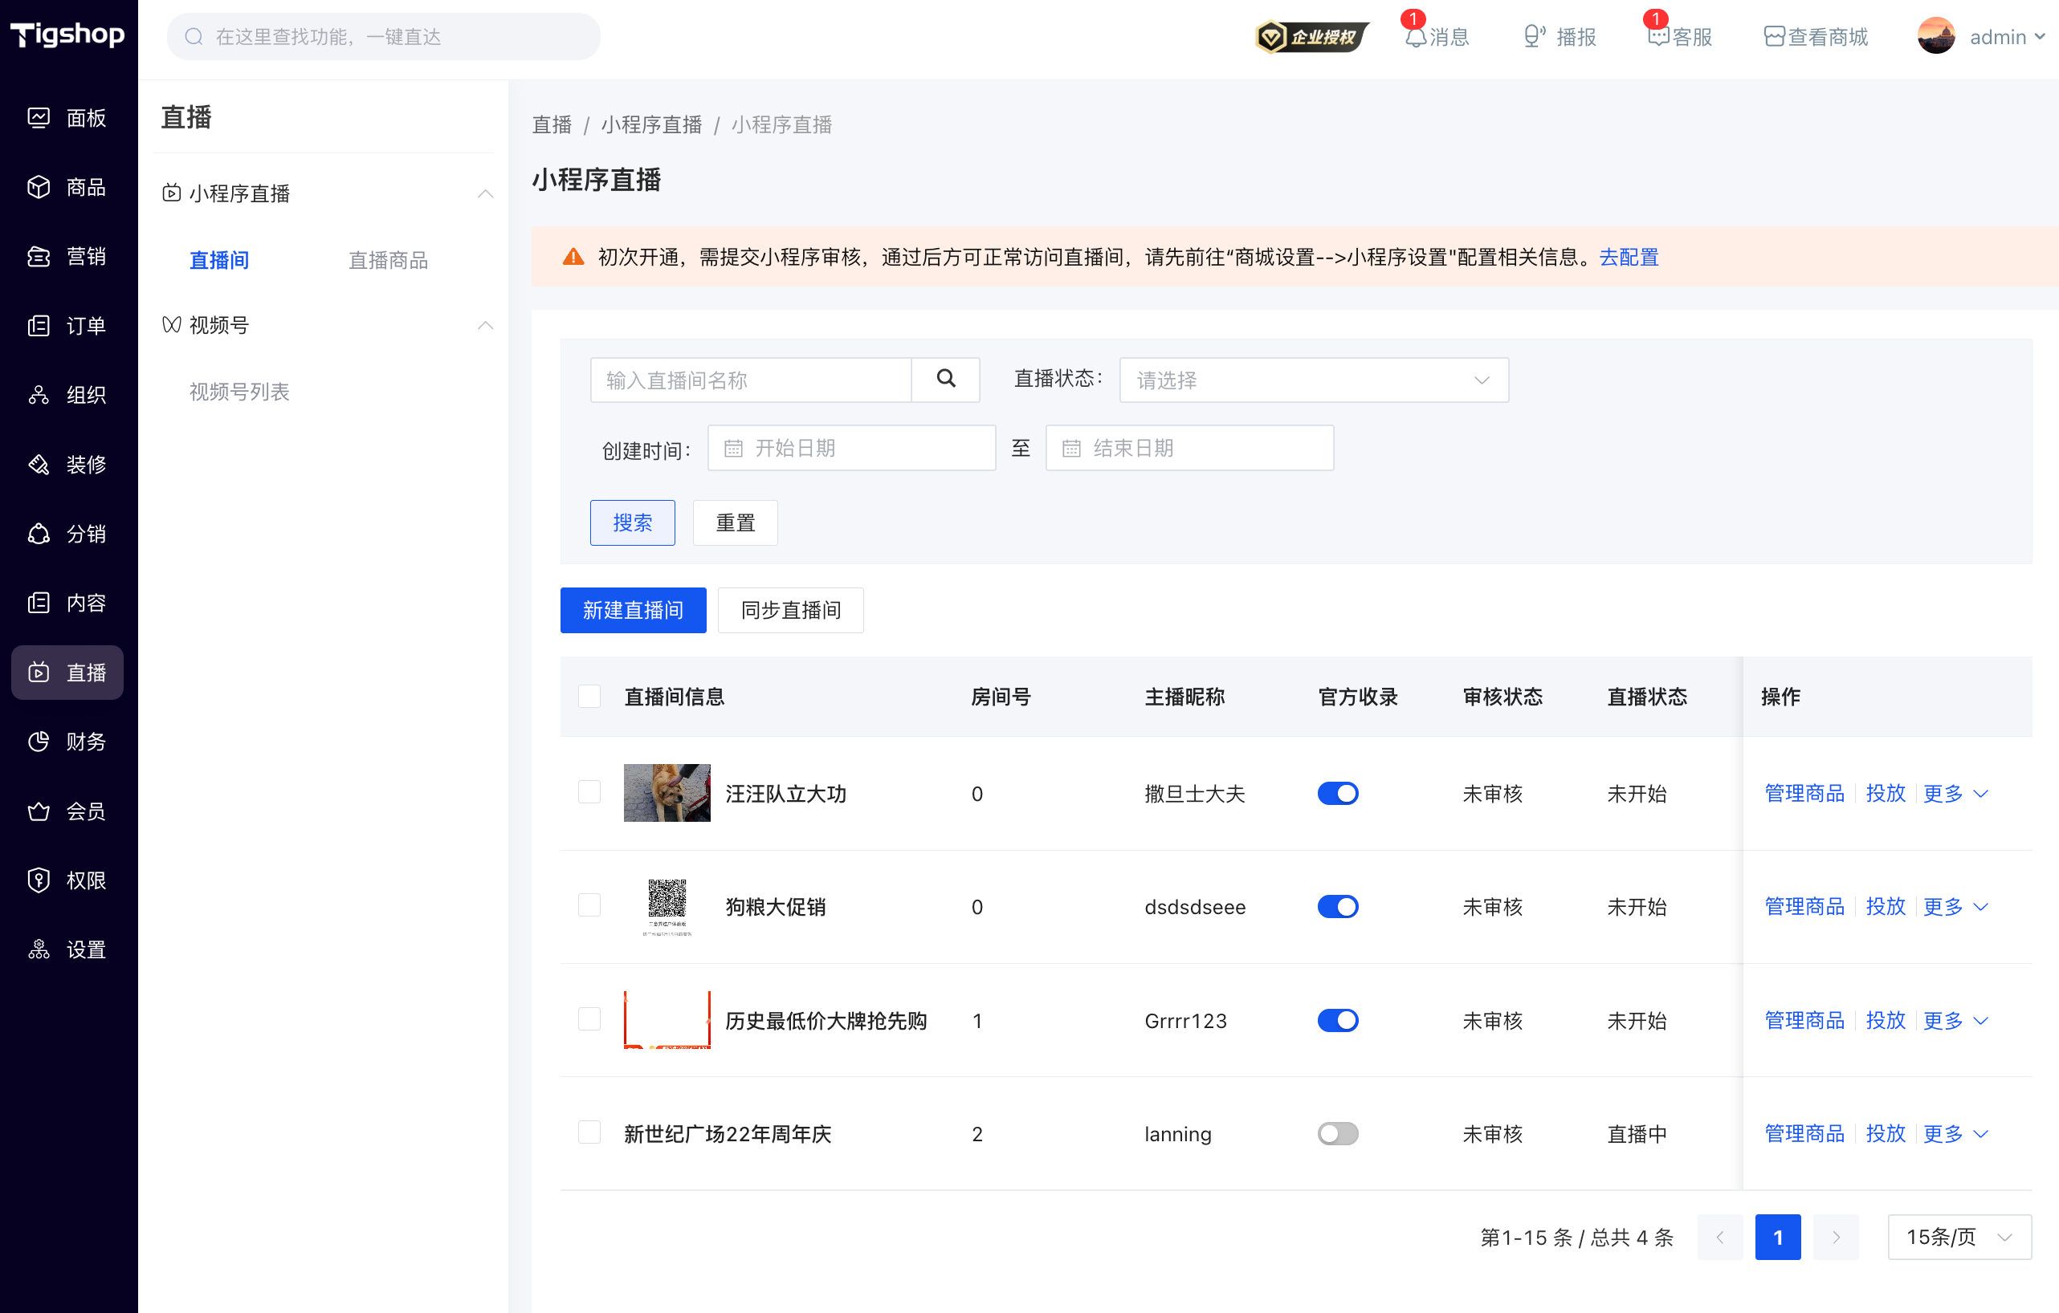Collapse the 小程序直播 menu section
The width and height of the screenshot is (2059, 1313).
pyautogui.click(x=485, y=193)
